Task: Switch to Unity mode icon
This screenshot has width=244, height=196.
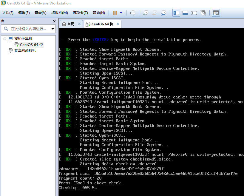Action: [203, 13]
